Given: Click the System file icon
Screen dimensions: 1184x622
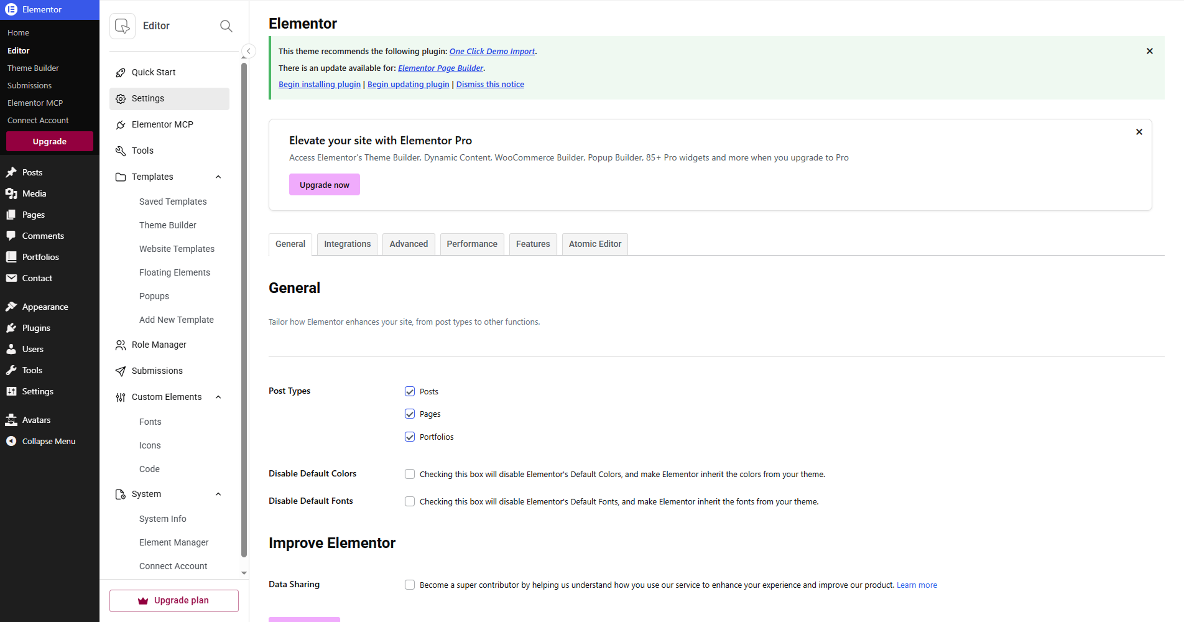Looking at the screenshot, I should click(121, 494).
